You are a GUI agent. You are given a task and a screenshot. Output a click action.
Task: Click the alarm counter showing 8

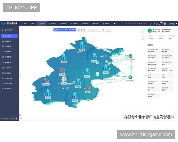pos(136,23)
